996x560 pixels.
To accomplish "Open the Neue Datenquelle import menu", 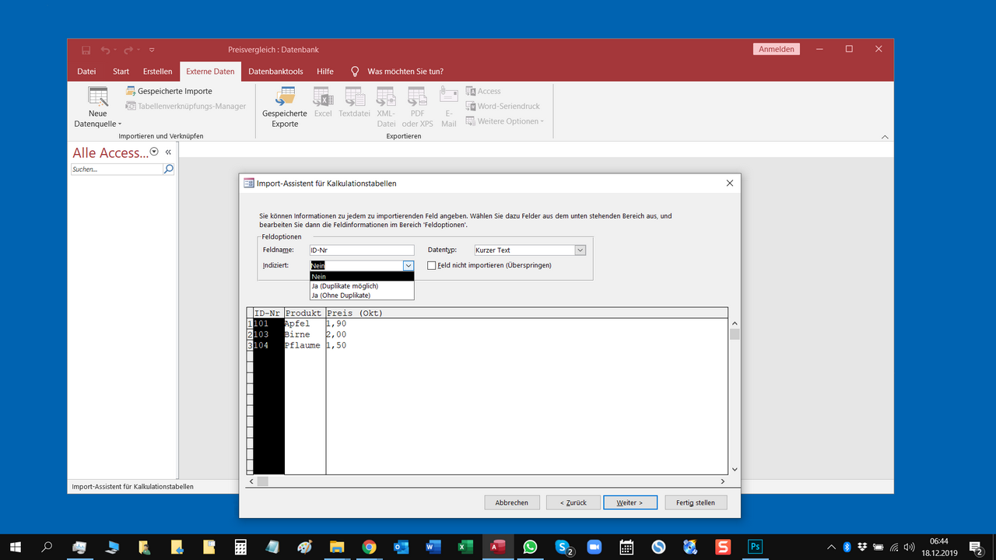I will 98,107.
